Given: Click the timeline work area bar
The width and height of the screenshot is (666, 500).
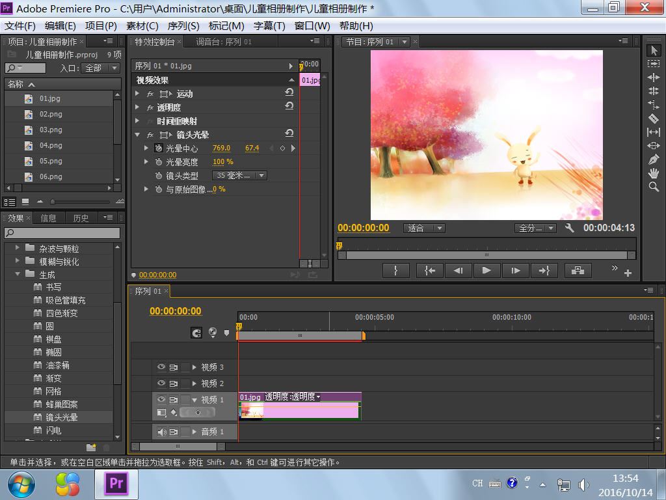Looking at the screenshot, I should click(300, 336).
